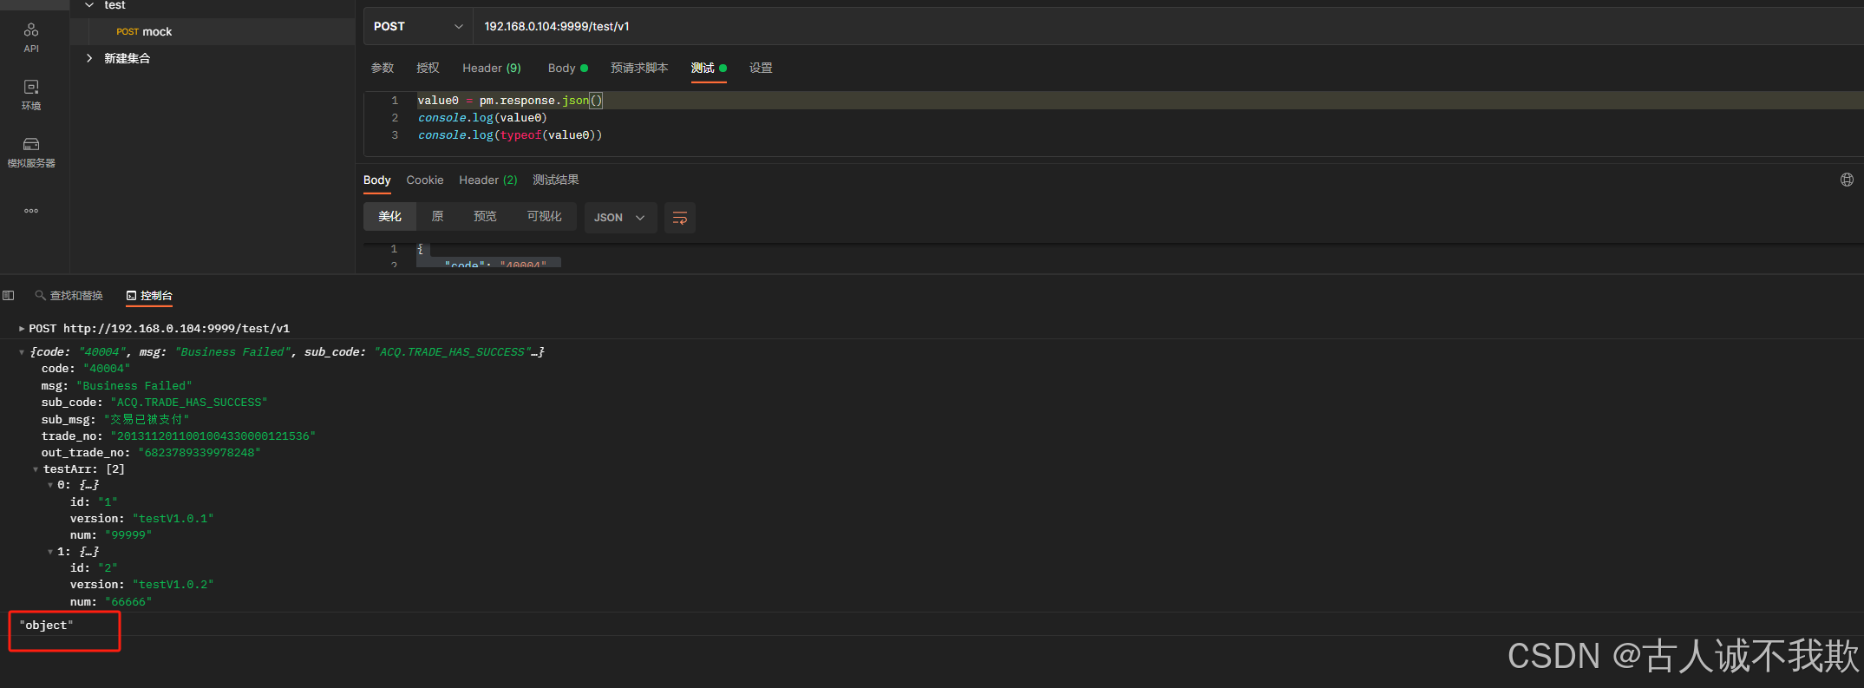The width and height of the screenshot is (1864, 688).
Task: Click the "object" console output
Action: pyautogui.click(x=47, y=626)
